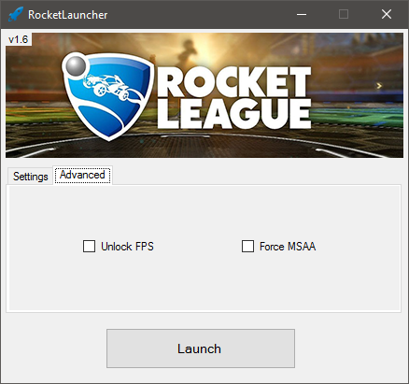Click the Rocket League banner image
Image resolution: width=409 pixels, height=384 pixels.
click(x=204, y=95)
